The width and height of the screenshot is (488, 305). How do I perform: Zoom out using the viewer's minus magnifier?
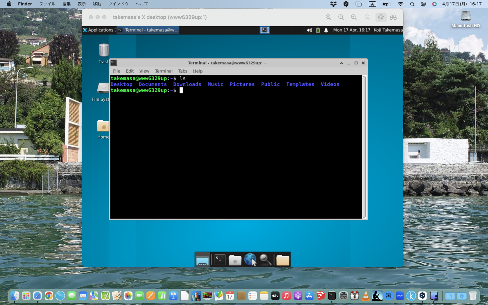[328, 17]
